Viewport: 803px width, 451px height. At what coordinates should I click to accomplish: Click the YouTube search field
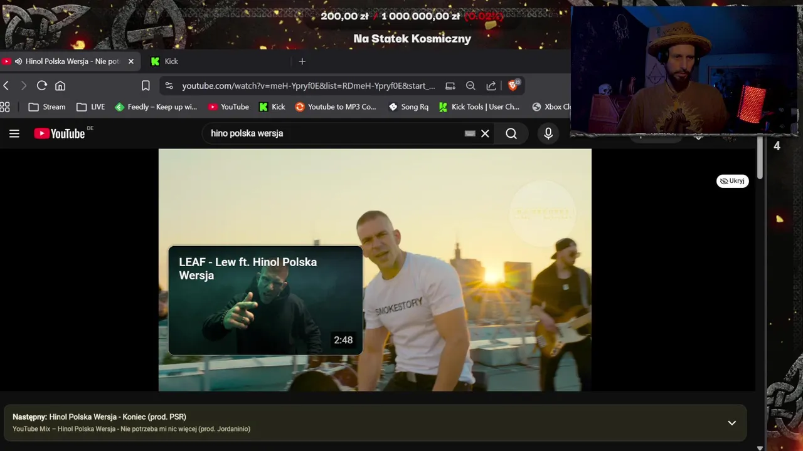[336, 133]
